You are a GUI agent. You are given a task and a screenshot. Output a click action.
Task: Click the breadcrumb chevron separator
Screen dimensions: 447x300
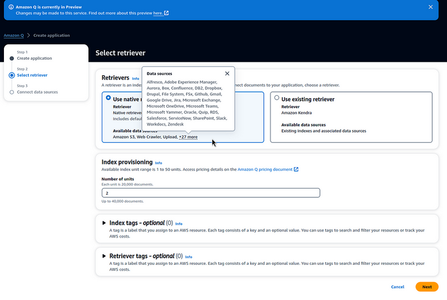[28, 35]
